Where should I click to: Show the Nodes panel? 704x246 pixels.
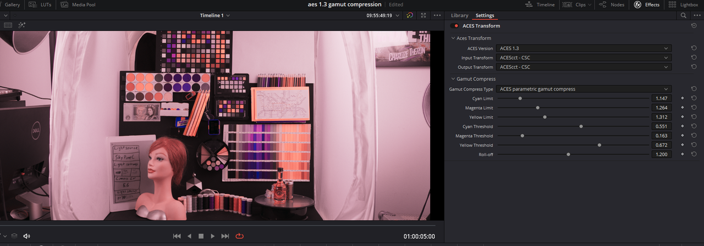[x=611, y=4]
